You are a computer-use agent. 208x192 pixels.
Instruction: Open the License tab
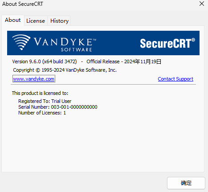coord(36,21)
